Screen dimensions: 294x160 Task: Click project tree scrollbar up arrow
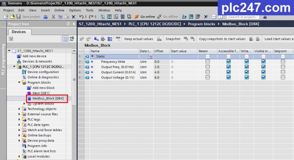(74, 51)
